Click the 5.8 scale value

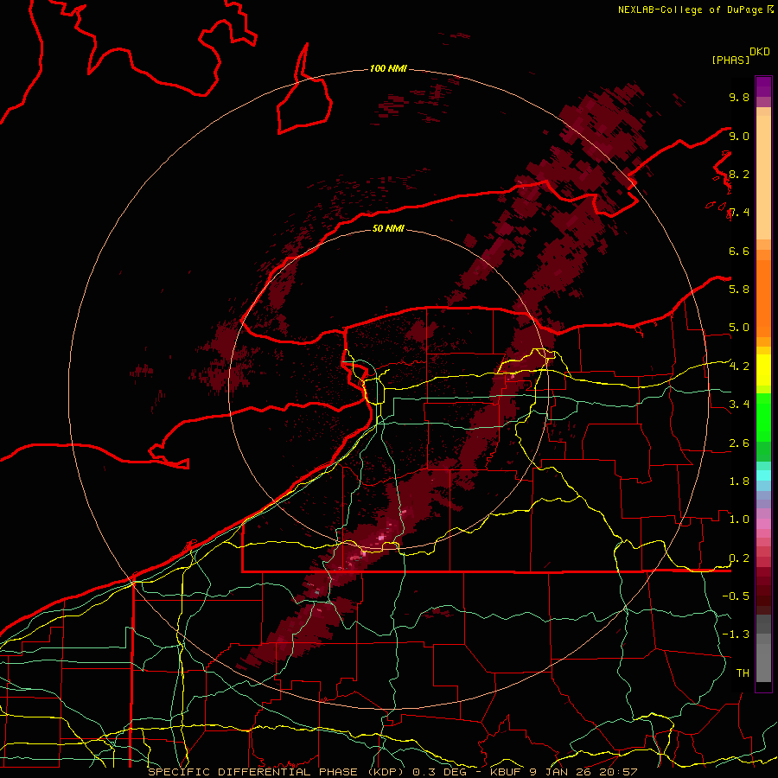739,290
